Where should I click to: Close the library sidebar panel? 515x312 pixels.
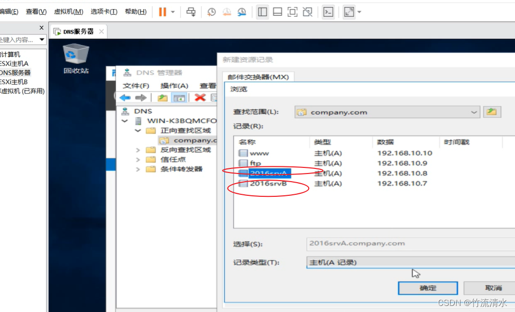[x=42, y=28]
